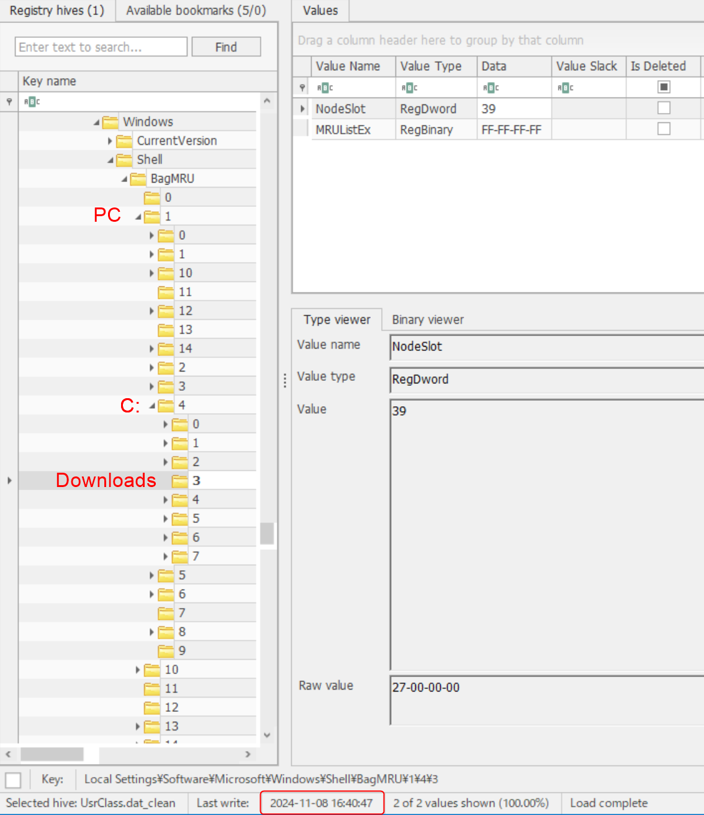Screen dimensions: 704x815
Task: Click folder icon of key 13 lacking arrow
Action: pyautogui.click(x=166, y=330)
